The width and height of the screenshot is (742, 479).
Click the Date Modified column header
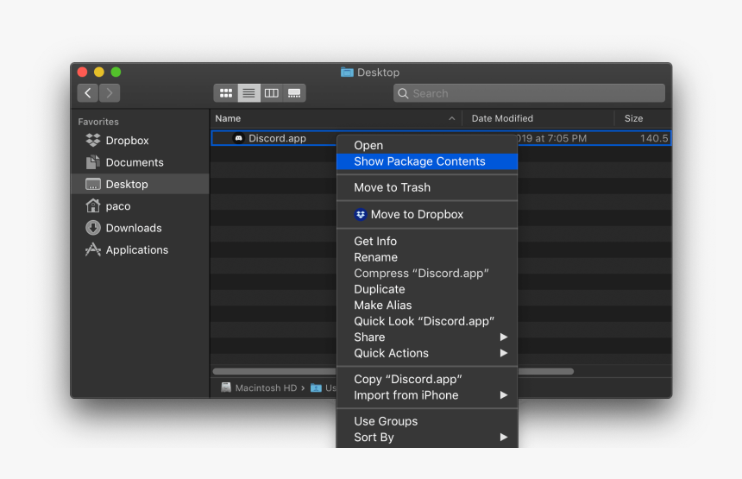tap(538, 118)
